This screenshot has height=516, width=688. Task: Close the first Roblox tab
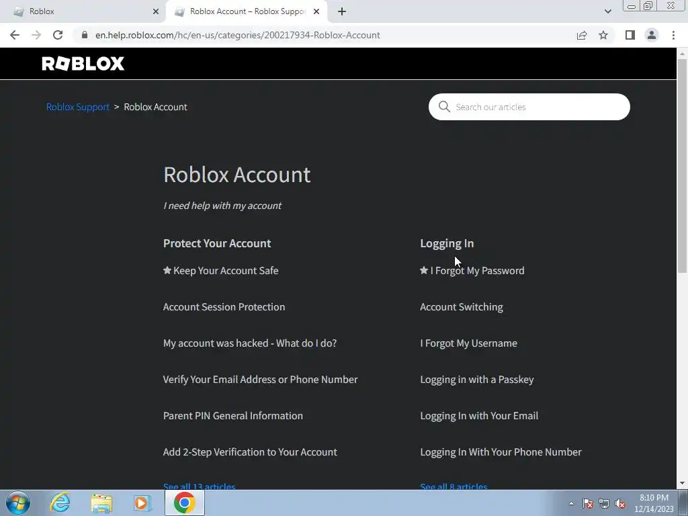coord(156,11)
